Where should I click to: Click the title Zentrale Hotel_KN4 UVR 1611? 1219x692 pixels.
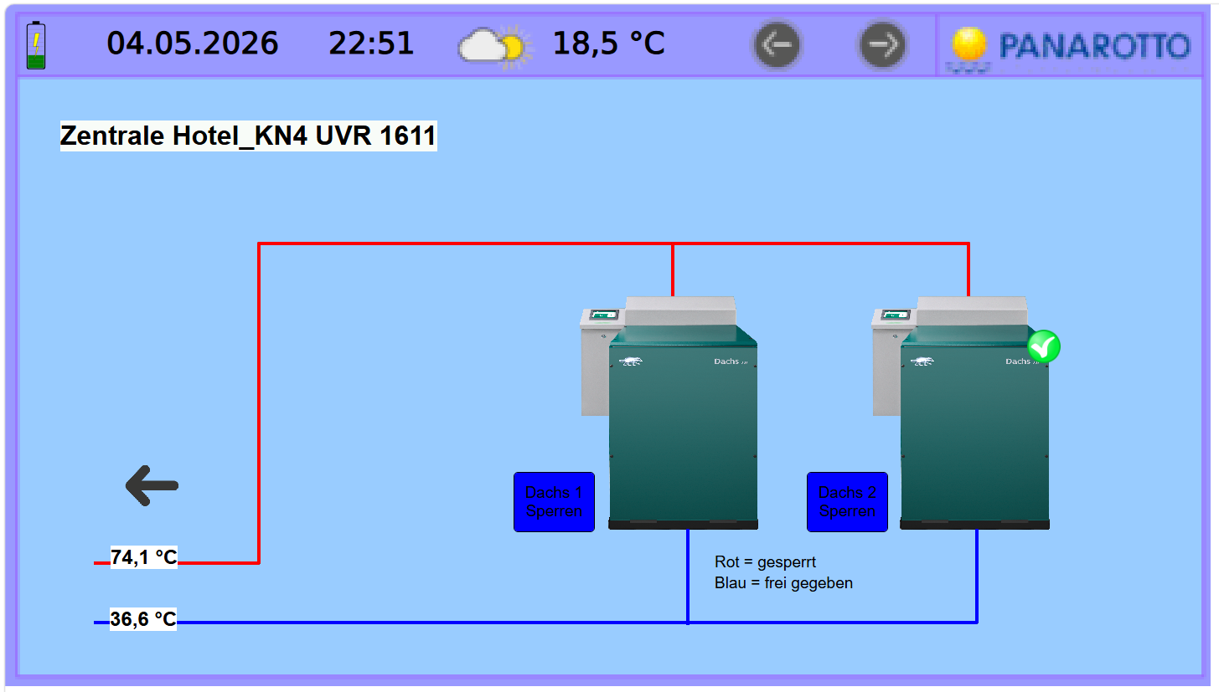point(248,136)
